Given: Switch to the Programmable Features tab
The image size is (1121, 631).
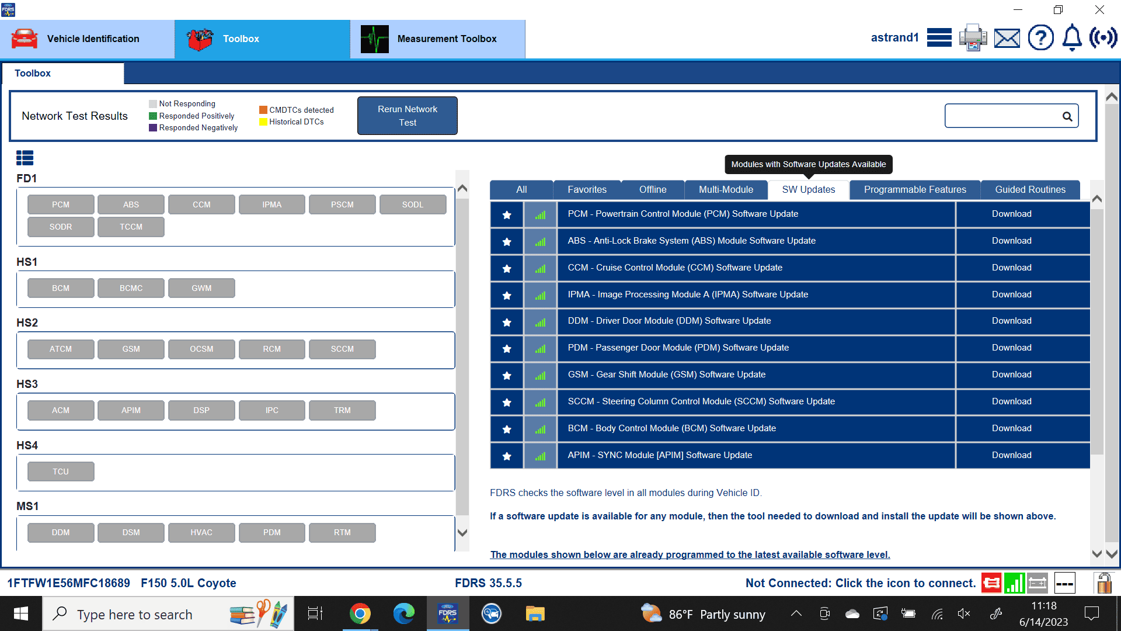Looking at the screenshot, I should click(x=914, y=189).
